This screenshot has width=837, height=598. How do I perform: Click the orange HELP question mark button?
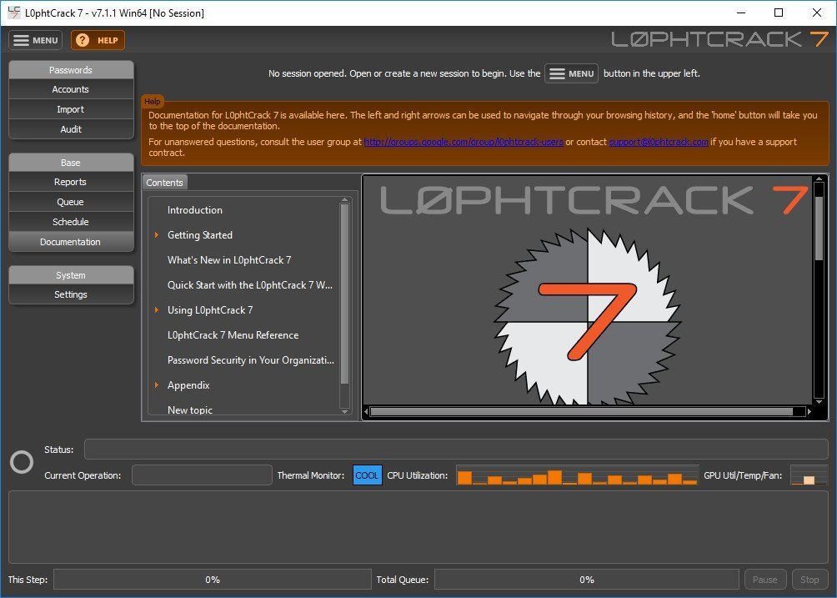[98, 40]
